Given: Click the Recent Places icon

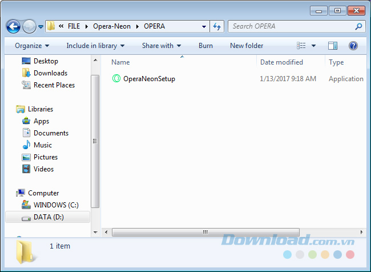Looking at the screenshot, I should tap(26, 85).
